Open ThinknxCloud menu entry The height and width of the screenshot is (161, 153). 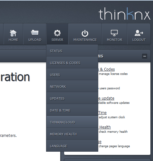click(x=72, y=122)
